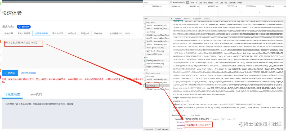286x131 pixels.
Task: Filter network requests by JS
Action: (196, 3)
